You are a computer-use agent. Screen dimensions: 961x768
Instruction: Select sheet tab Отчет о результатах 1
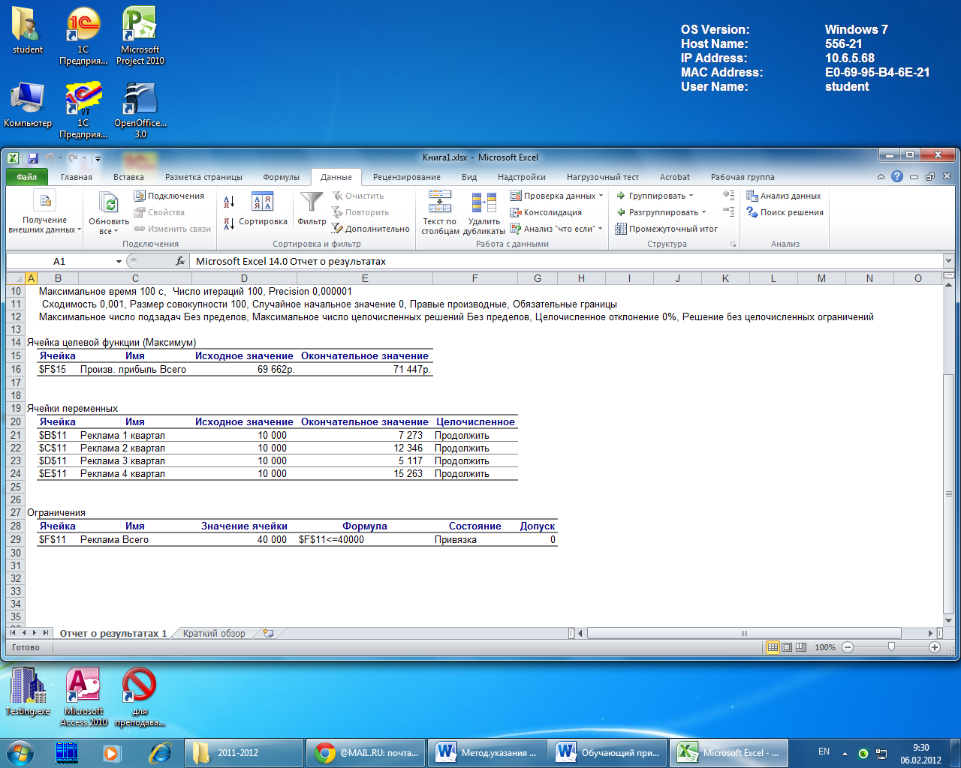pos(113,633)
